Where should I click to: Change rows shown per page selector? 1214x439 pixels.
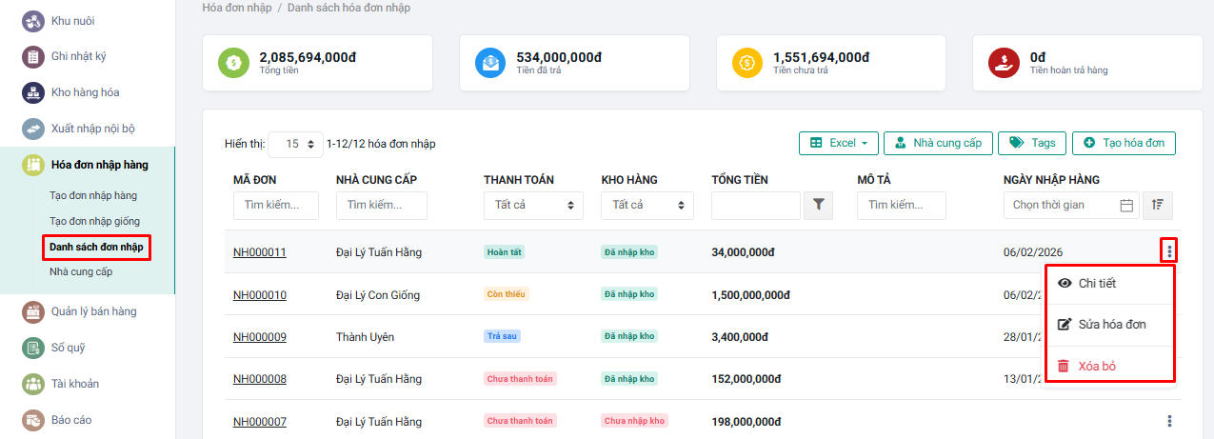(x=295, y=144)
